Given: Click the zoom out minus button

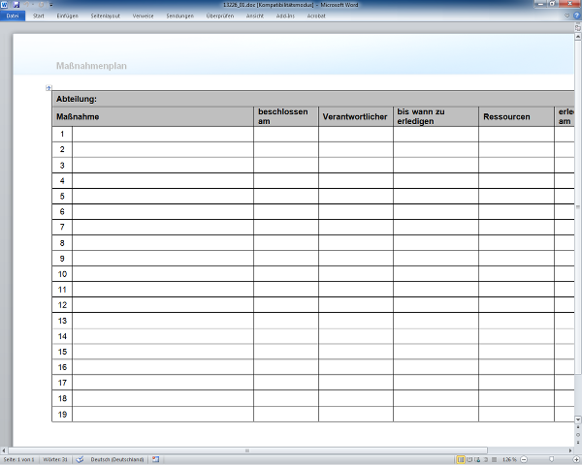Looking at the screenshot, I should (525, 458).
